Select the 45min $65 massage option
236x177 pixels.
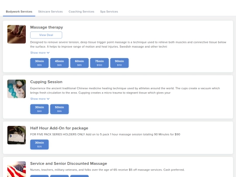59,63
